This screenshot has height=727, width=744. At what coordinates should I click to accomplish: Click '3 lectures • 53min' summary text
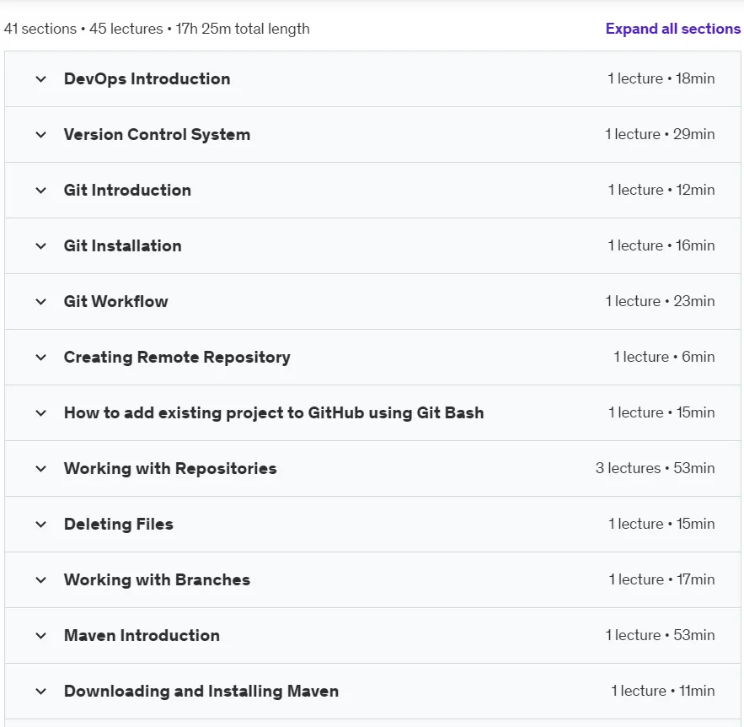(x=655, y=468)
